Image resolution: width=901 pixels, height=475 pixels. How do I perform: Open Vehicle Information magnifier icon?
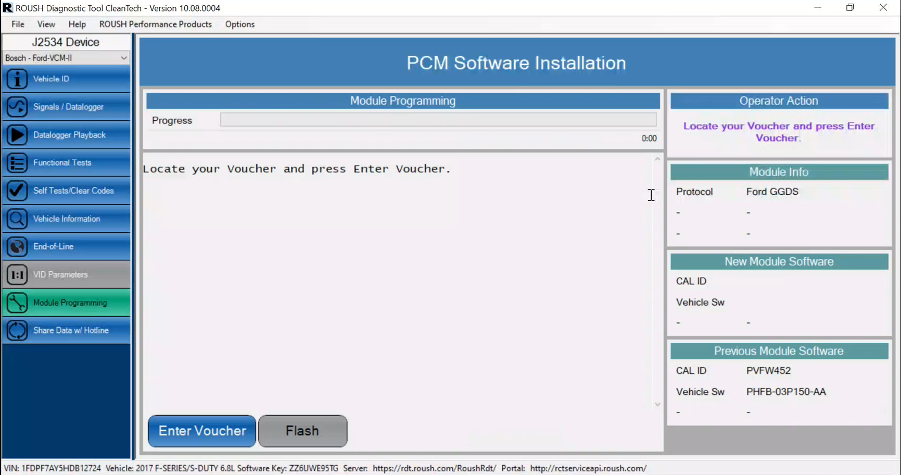click(x=17, y=219)
